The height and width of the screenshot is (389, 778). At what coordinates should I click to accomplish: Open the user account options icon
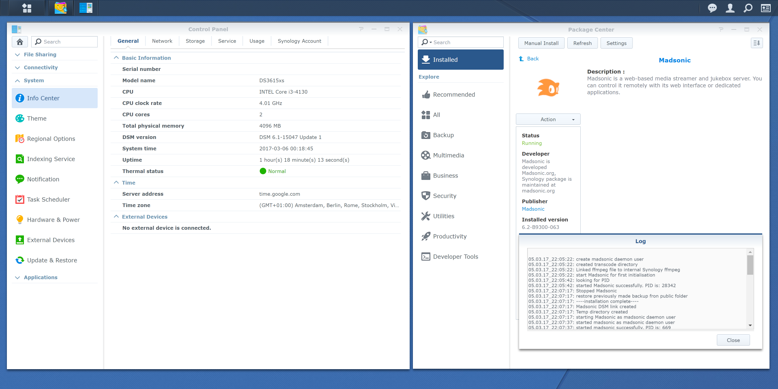pos(730,8)
